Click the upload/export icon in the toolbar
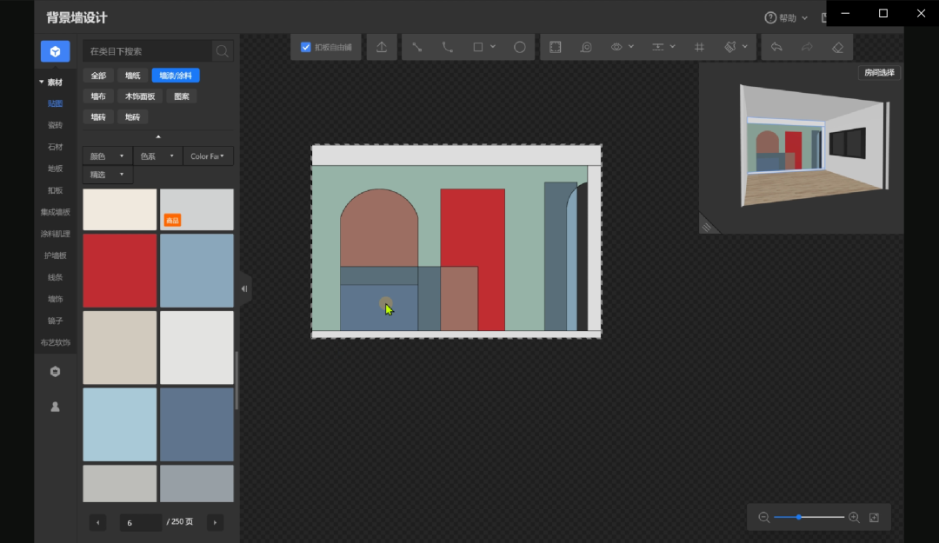The height and width of the screenshot is (543, 939). 382,47
